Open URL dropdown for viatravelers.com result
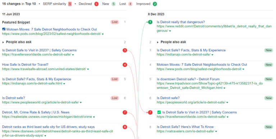This screenshot has width=276, height=139. [216, 131]
